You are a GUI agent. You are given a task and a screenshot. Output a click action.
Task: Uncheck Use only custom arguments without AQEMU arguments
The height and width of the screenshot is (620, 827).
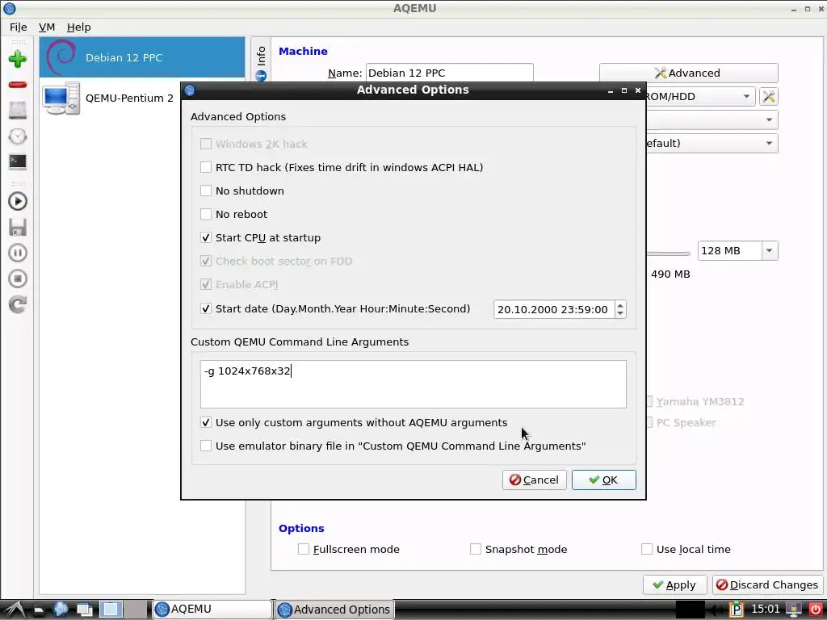pos(206,422)
